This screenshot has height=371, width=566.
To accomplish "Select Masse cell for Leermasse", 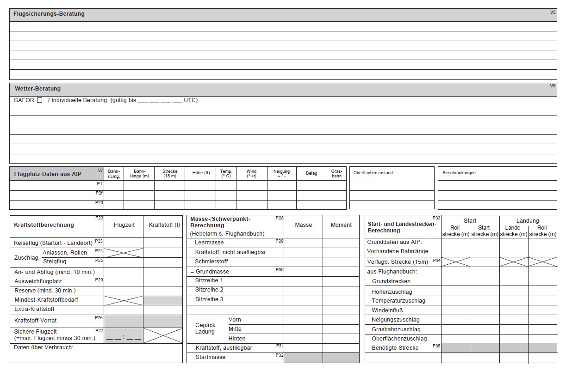I will click(303, 243).
